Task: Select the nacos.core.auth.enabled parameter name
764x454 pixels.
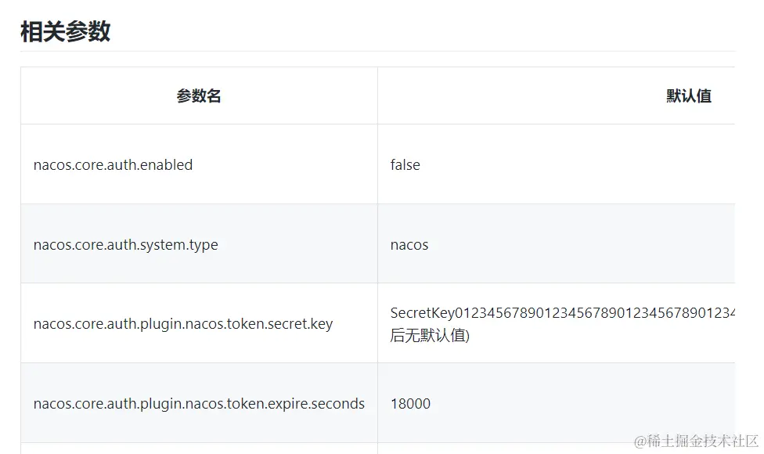Action: (x=113, y=164)
